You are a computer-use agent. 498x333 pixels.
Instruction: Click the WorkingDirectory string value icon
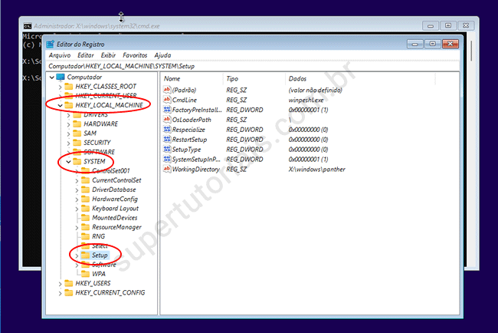pos(167,170)
